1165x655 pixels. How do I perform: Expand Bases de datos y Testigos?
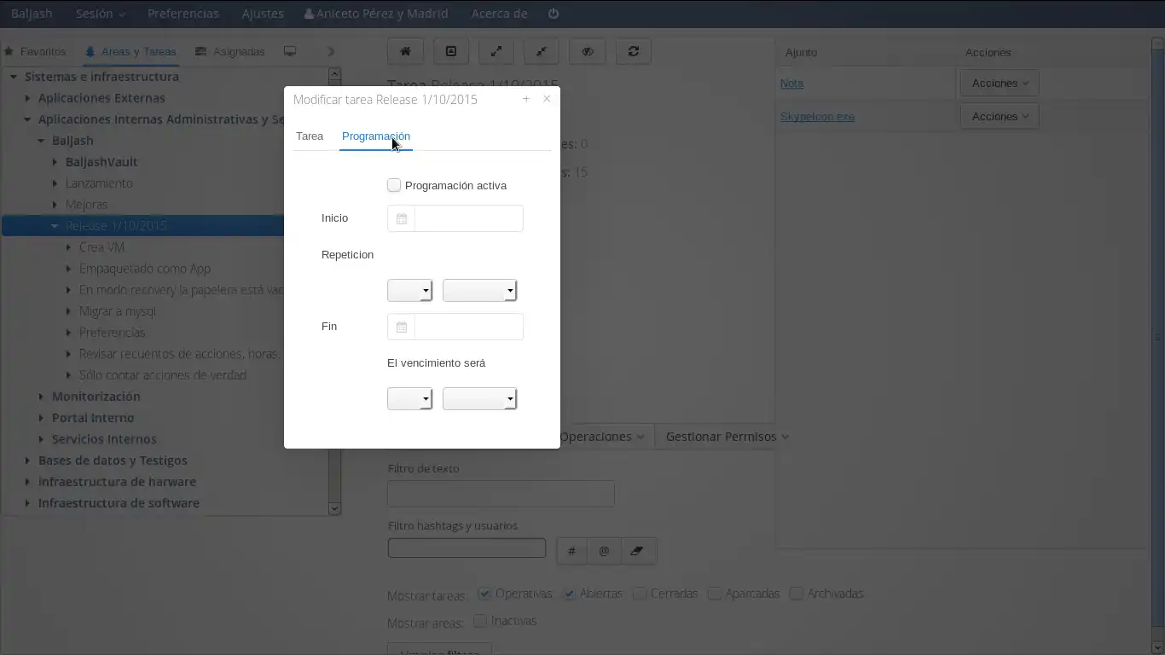27,461
